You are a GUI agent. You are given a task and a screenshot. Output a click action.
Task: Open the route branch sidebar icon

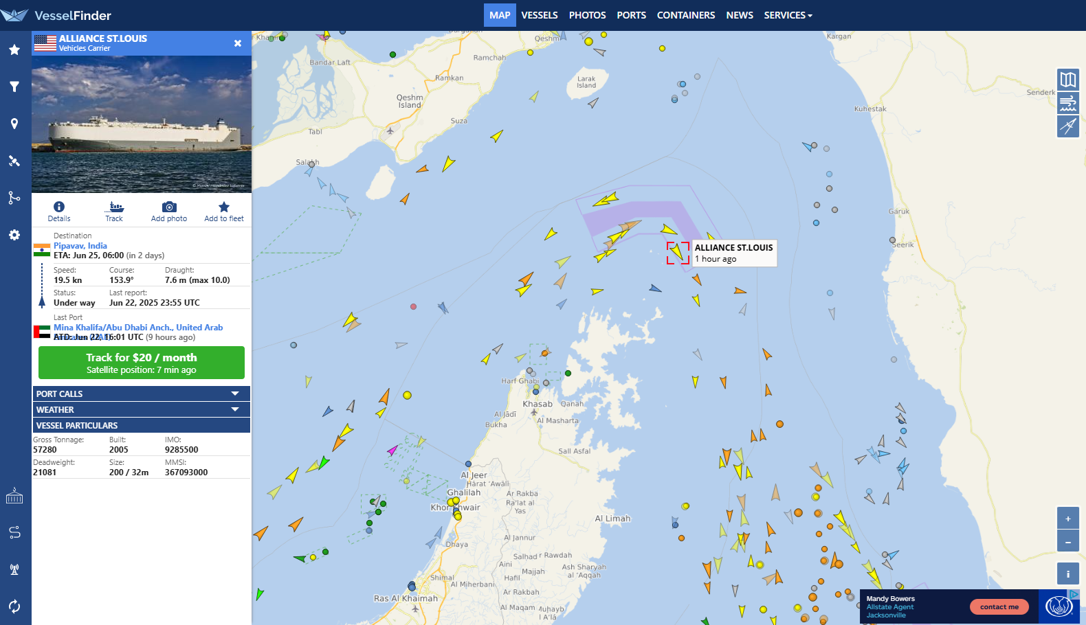[x=14, y=198]
